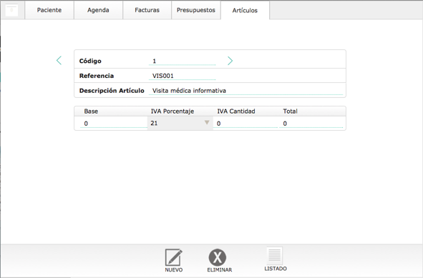The height and width of the screenshot is (278, 423).
Task: Select the Facturas tab
Action: coord(147,10)
